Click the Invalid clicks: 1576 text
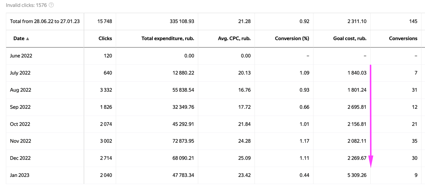The image size is (425, 189). tap(26, 5)
